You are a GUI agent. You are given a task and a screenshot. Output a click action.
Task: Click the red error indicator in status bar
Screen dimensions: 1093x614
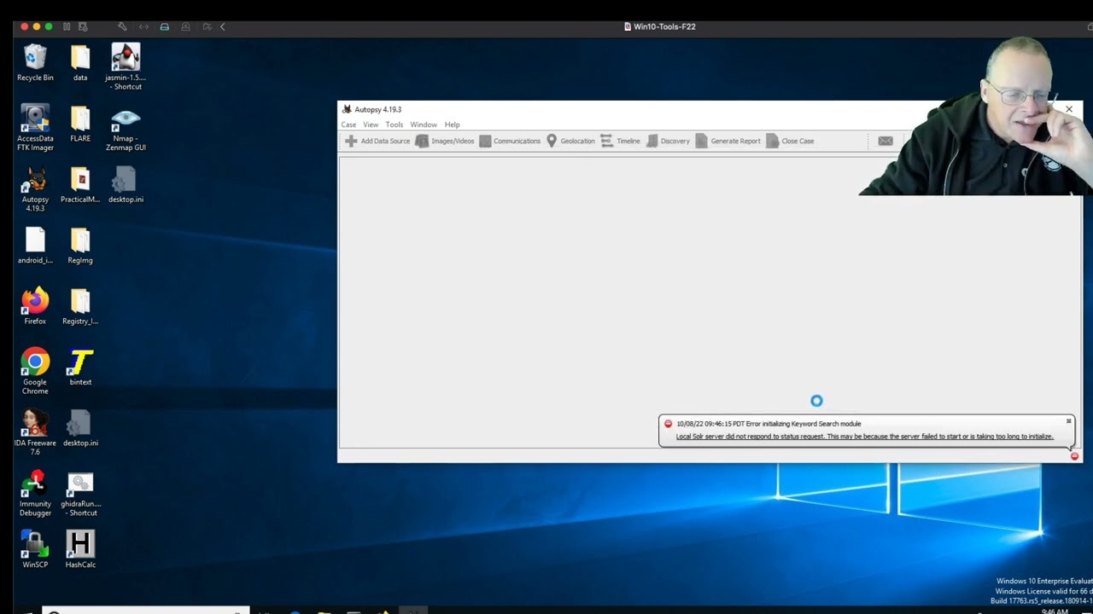pos(1074,456)
